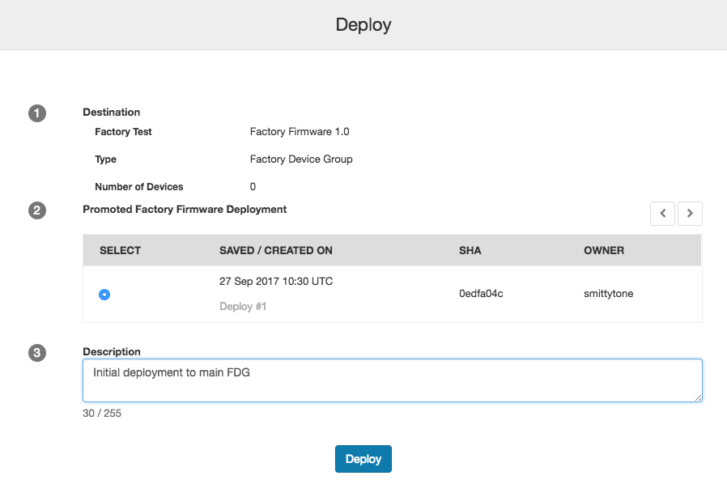
Task: Click the step 3 numbered circle icon
Action: coord(36,353)
